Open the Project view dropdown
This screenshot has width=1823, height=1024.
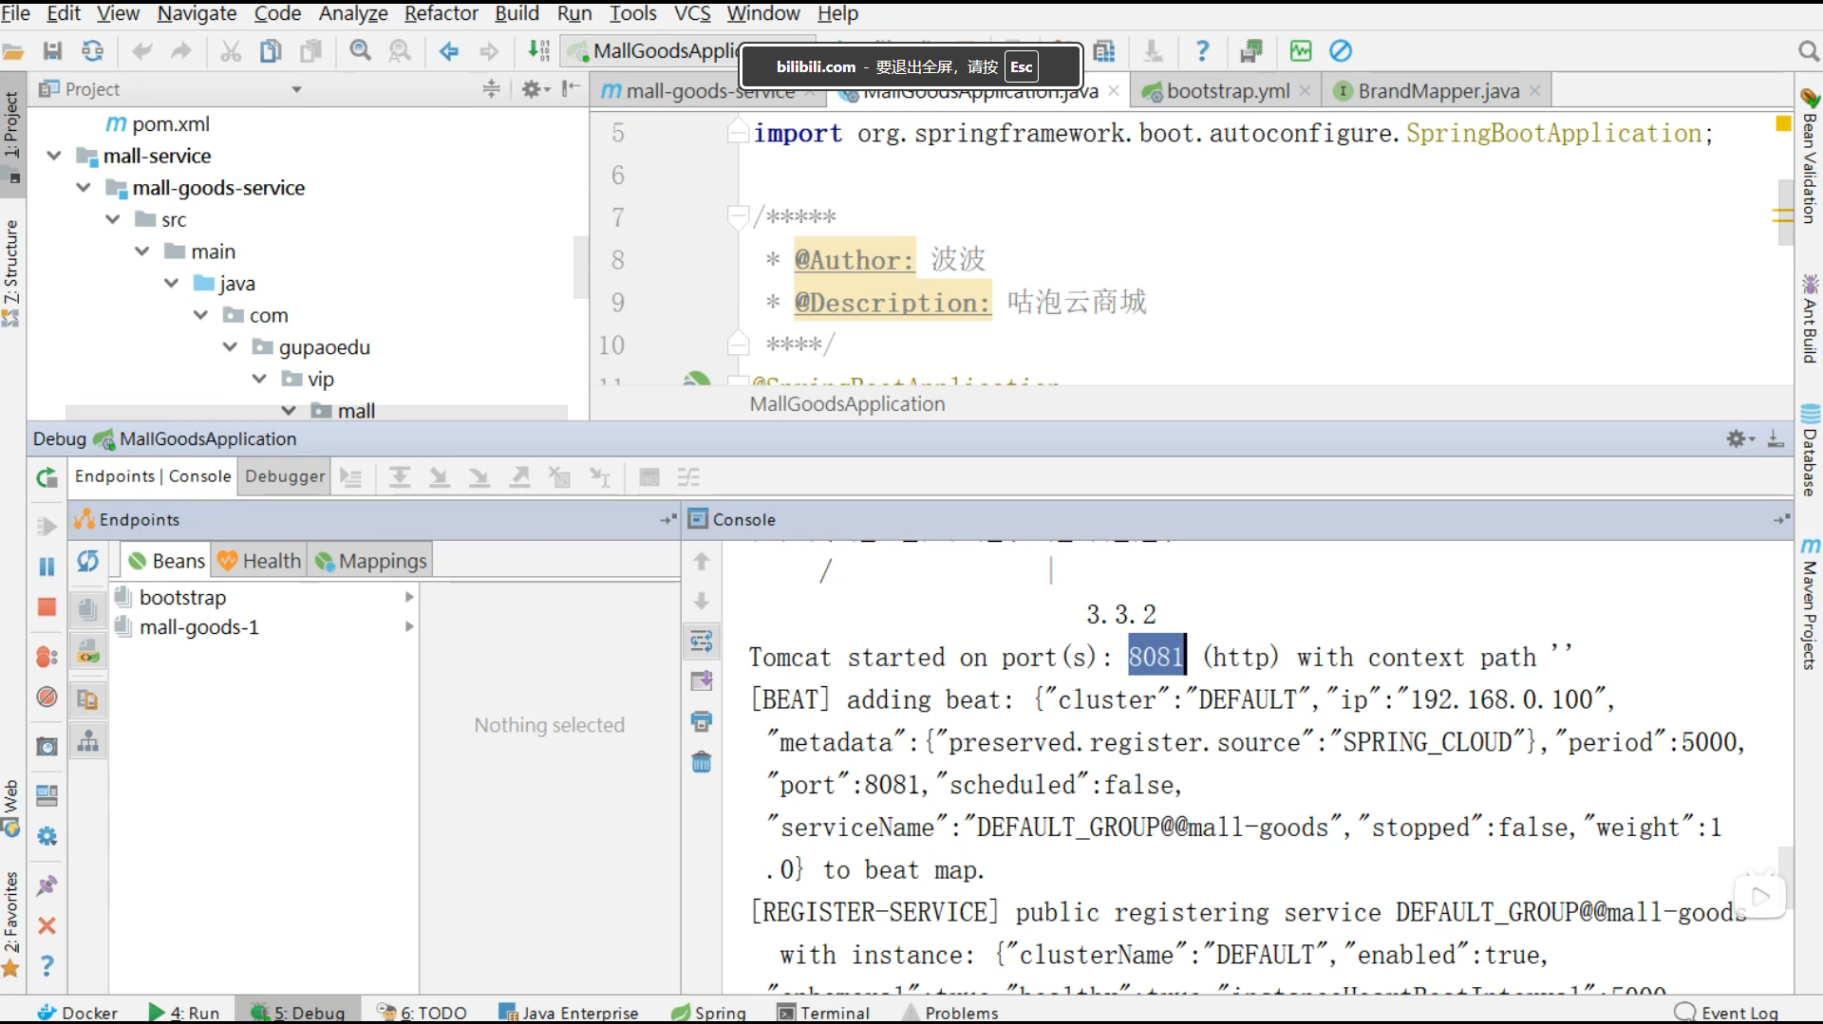point(296,89)
